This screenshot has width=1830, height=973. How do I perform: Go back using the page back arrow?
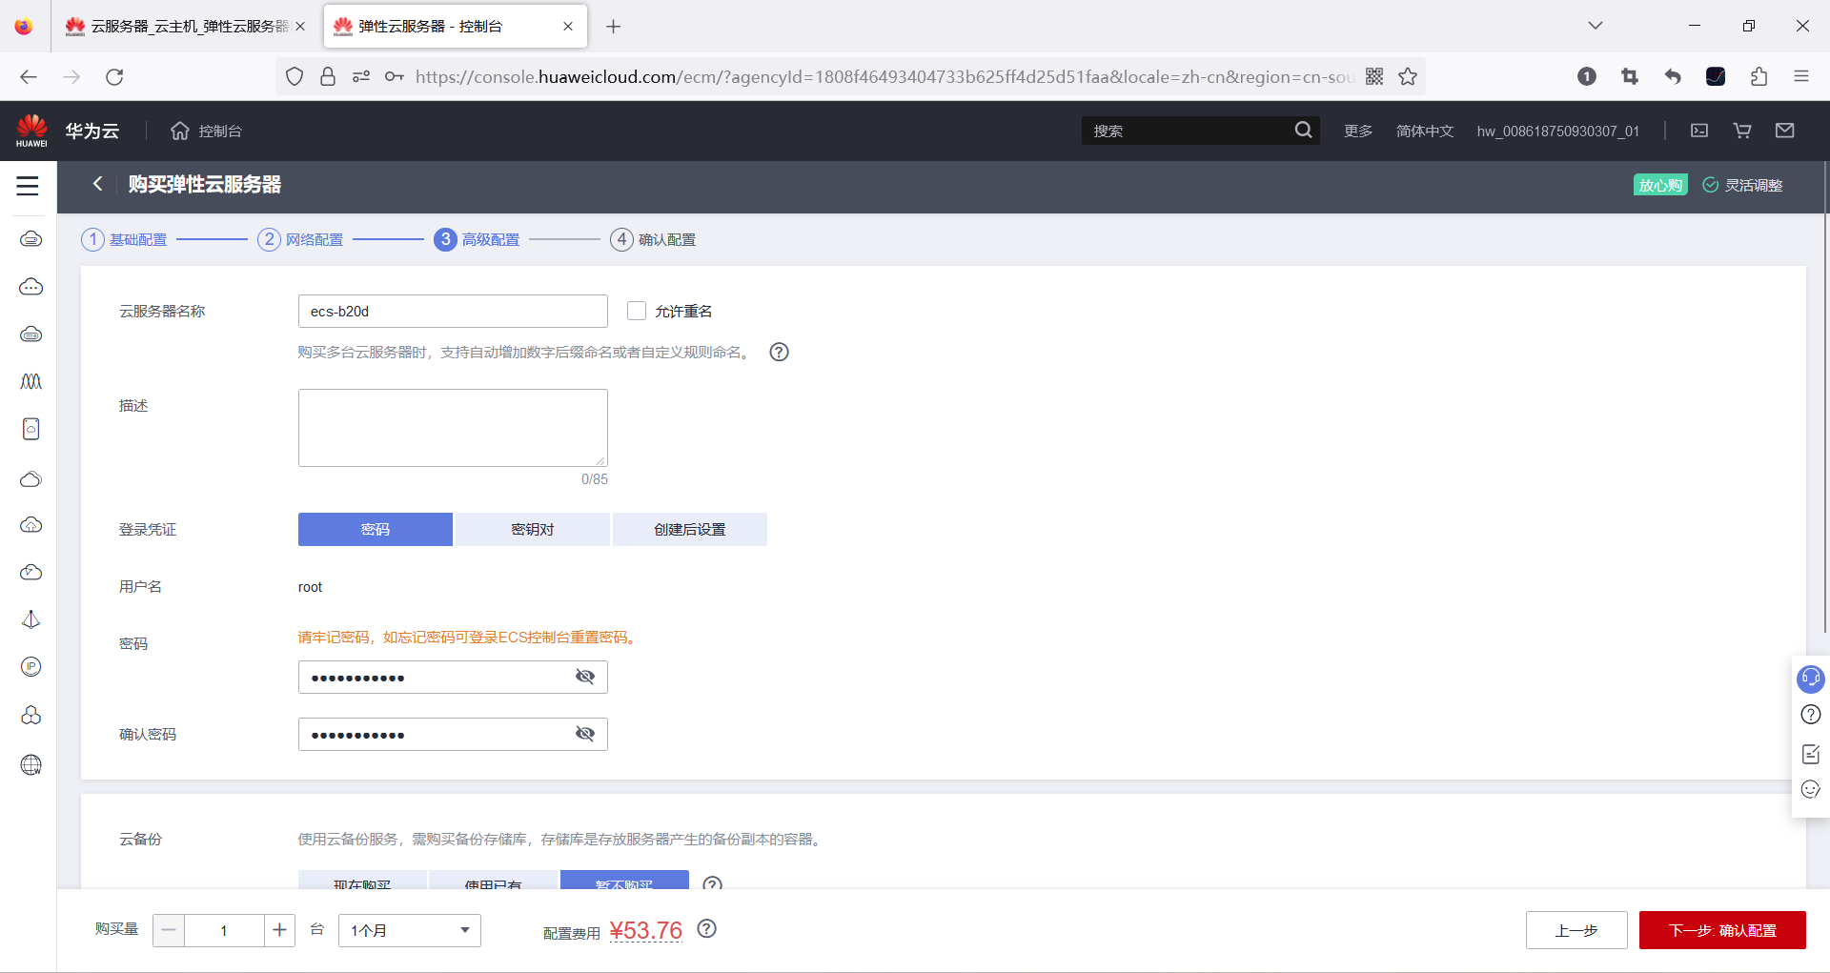coord(97,184)
